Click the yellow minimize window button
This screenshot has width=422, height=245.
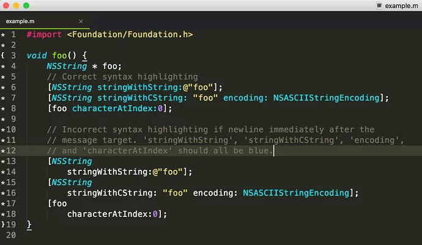(16, 5)
